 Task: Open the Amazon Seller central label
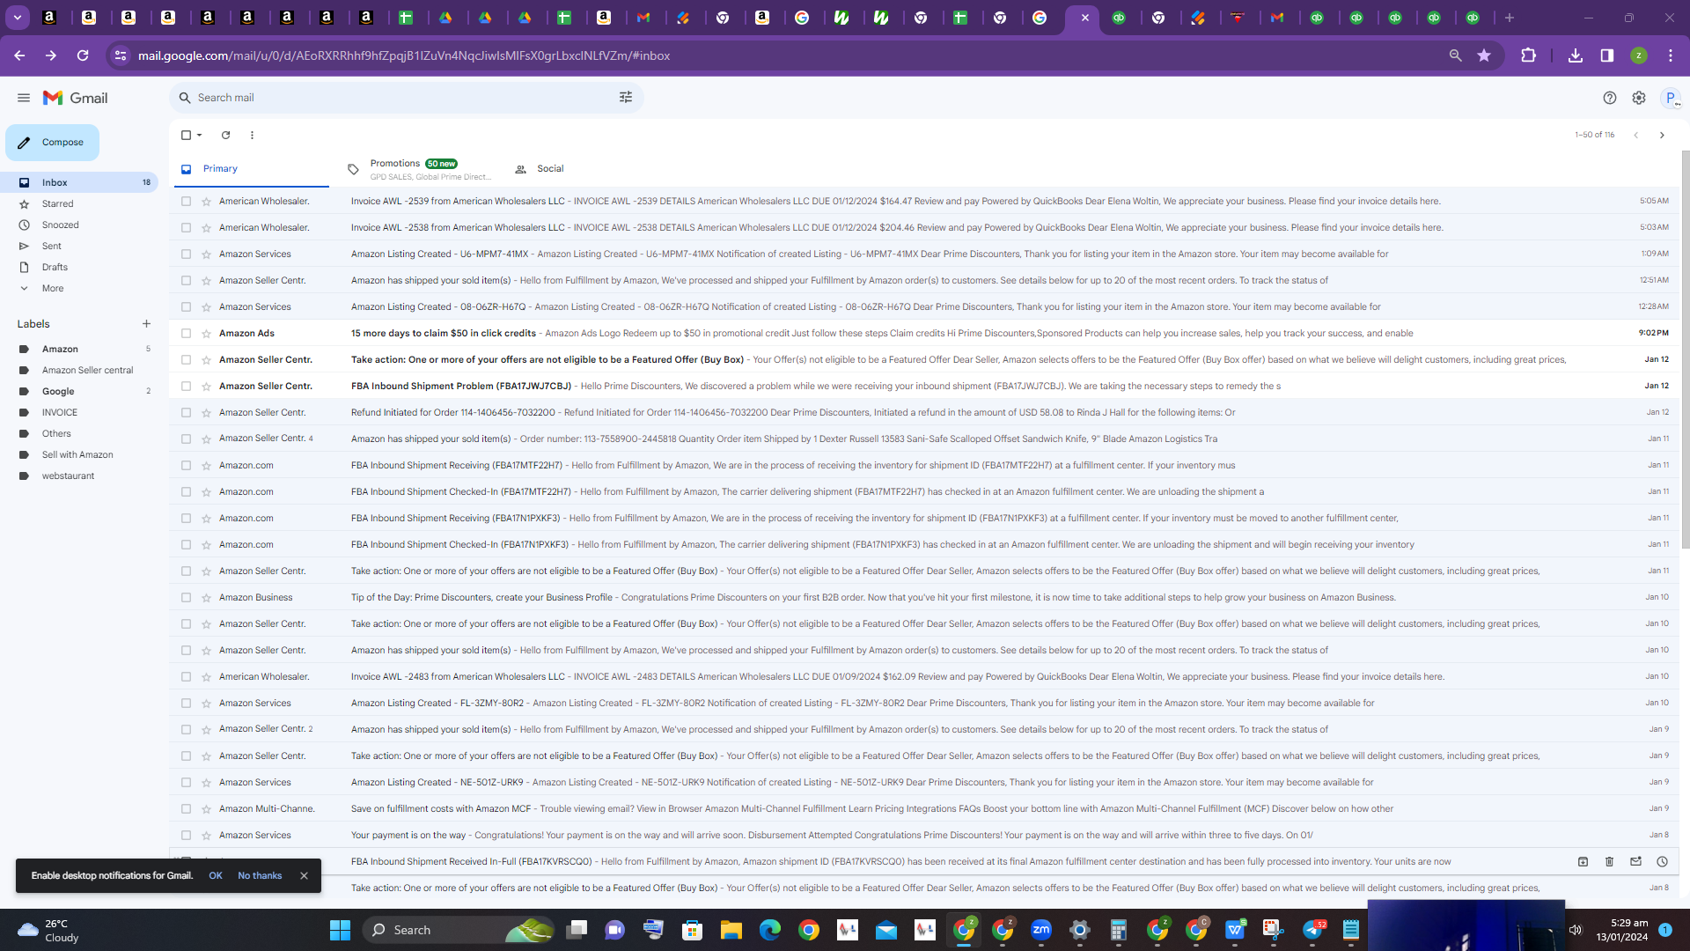[87, 370]
